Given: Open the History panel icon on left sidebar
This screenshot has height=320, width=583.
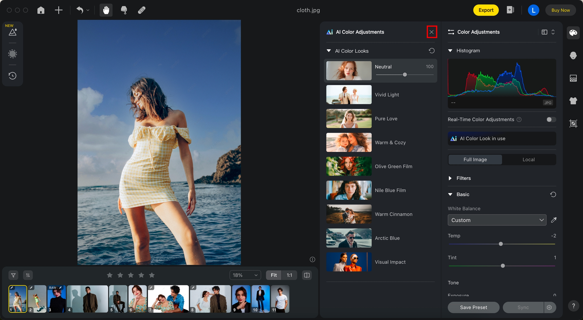Looking at the screenshot, I should [x=12, y=76].
